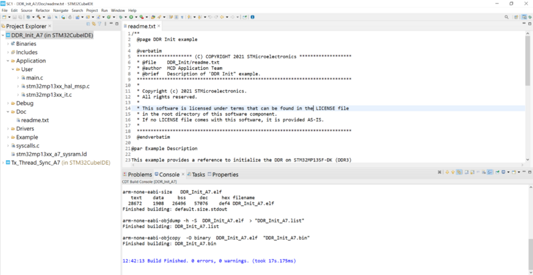Image resolution: width=533 pixels, height=275 pixels.
Task: Switch to the Problems tab
Action: tap(137, 175)
